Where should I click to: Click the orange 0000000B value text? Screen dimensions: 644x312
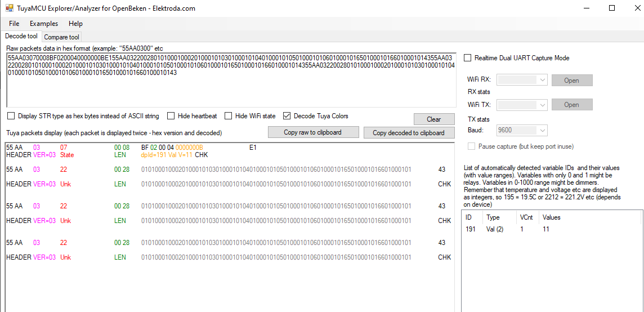point(189,147)
